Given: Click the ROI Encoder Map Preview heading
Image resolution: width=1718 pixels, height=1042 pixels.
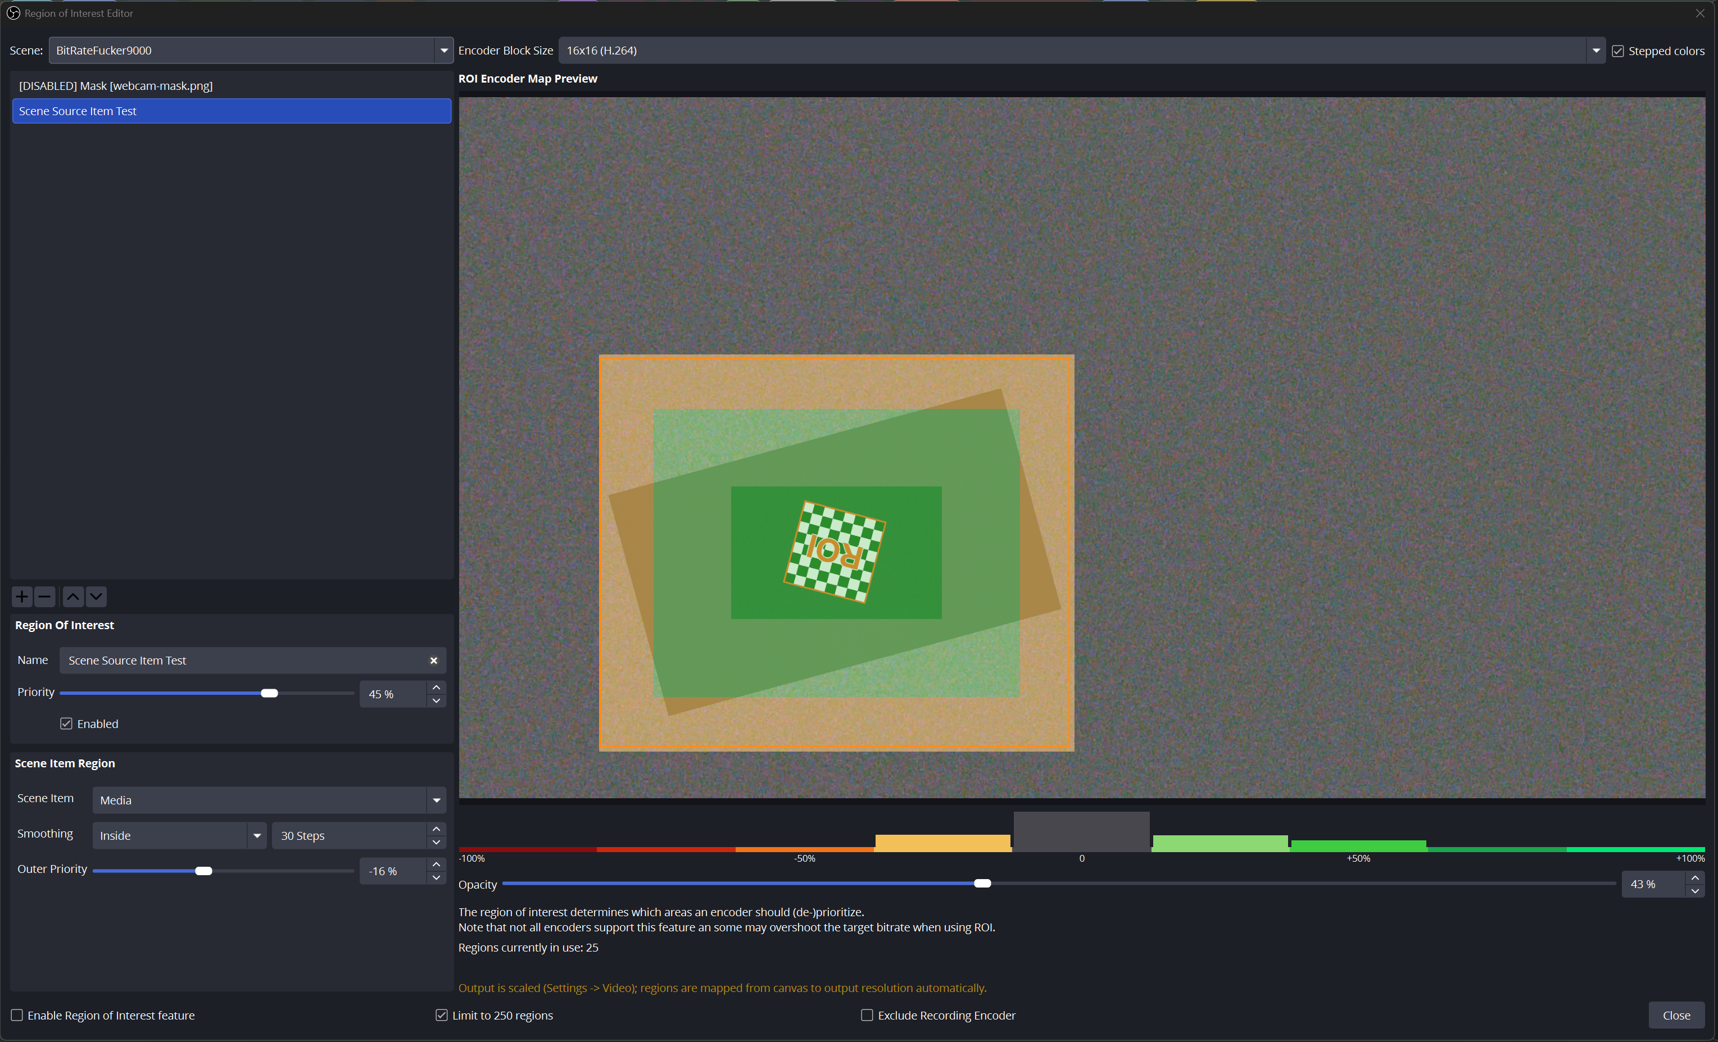Looking at the screenshot, I should (528, 79).
